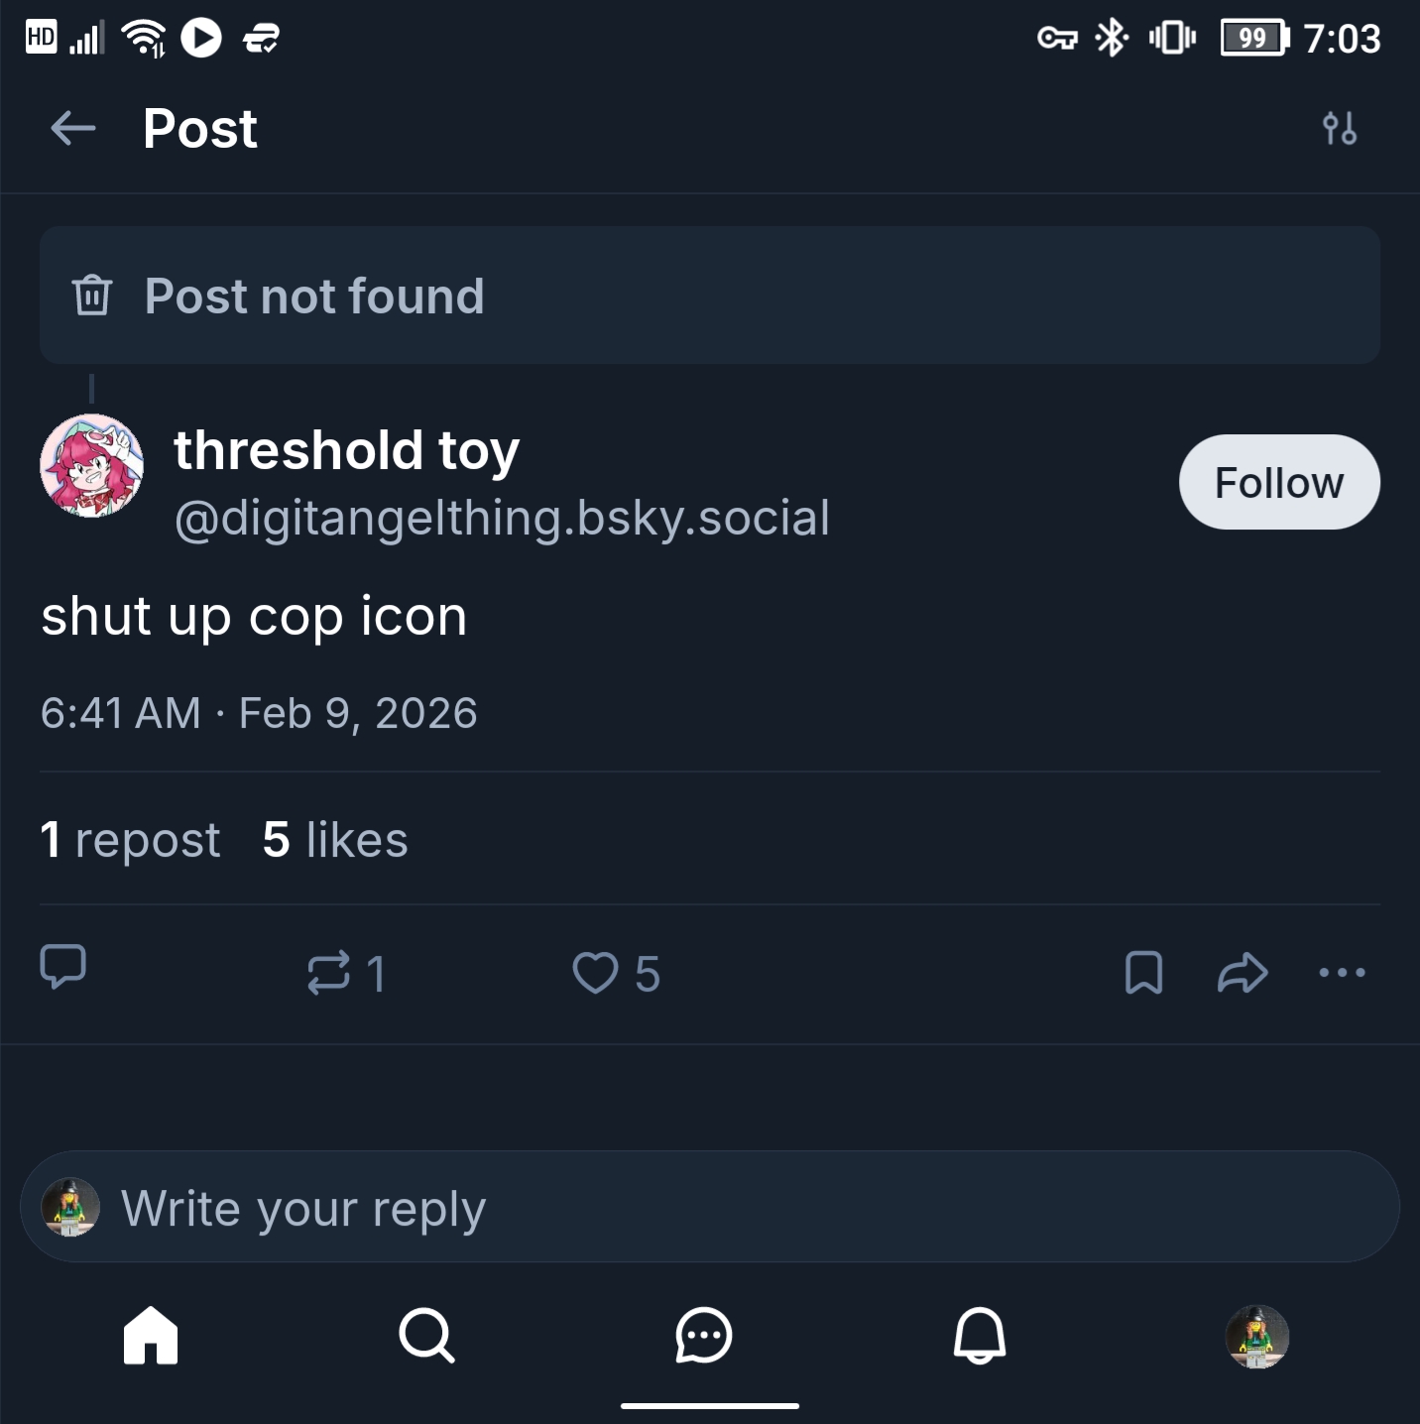This screenshot has height=1424, width=1420.
Task: Tap the Write your reply field
Action: pyautogui.click(x=710, y=1207)
